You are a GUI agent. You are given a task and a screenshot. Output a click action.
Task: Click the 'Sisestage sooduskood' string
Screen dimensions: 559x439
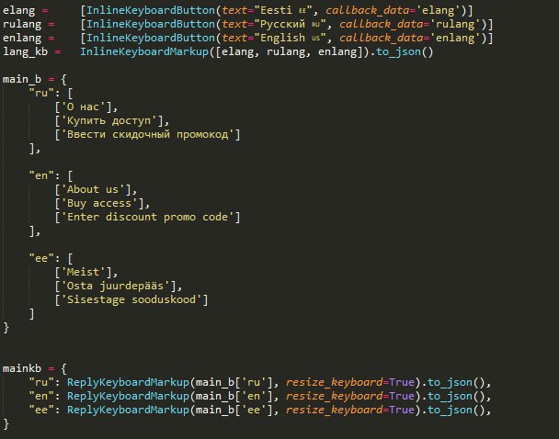(x=131, y=299)
